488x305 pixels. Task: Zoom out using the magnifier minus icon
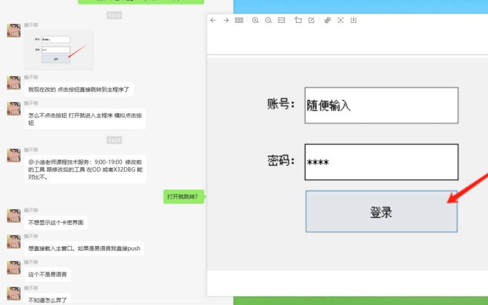268,20
